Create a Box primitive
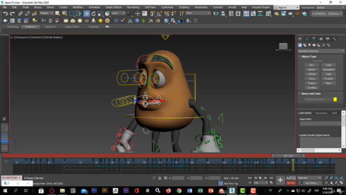 coord(311,65)
